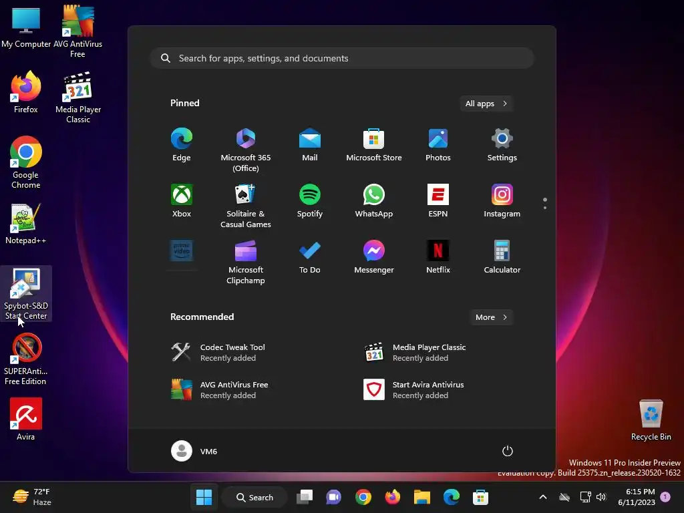The height and width of the screenshot is (513, 684).
Task: Open Edge from pinned apps
Action: pyautogui.click(x=182, y=145)
